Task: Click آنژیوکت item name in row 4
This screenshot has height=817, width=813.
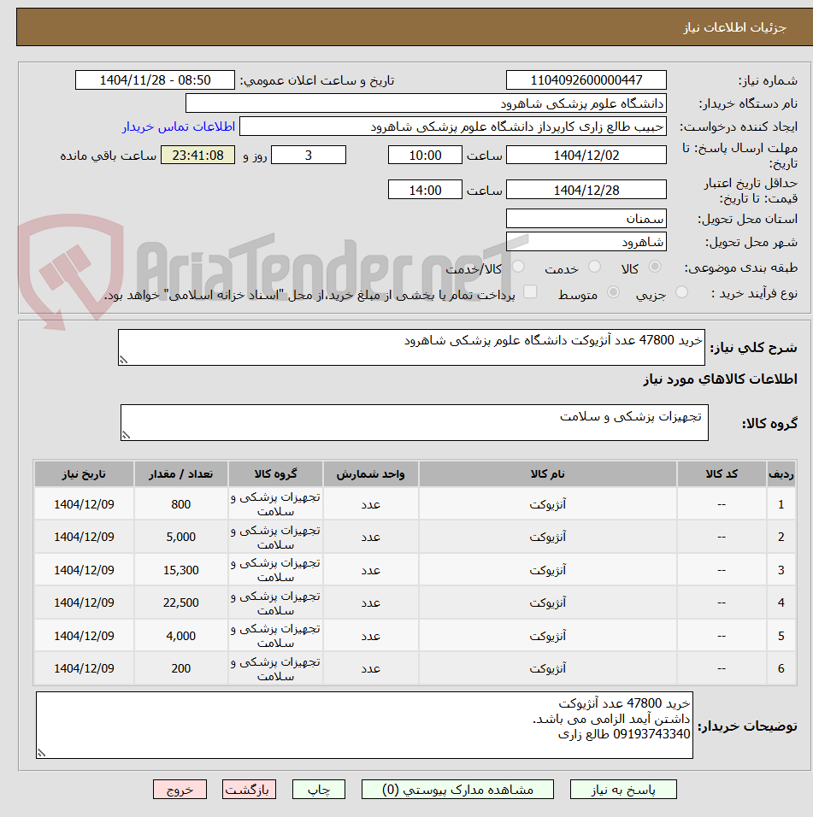Action: coord(547,602)
